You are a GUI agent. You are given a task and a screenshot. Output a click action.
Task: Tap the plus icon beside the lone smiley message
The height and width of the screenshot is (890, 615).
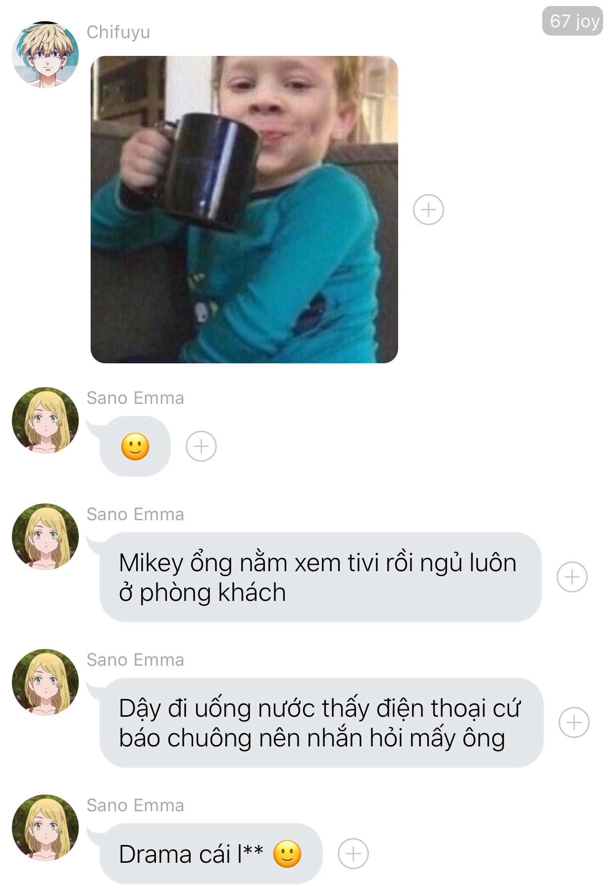point(201,446)
